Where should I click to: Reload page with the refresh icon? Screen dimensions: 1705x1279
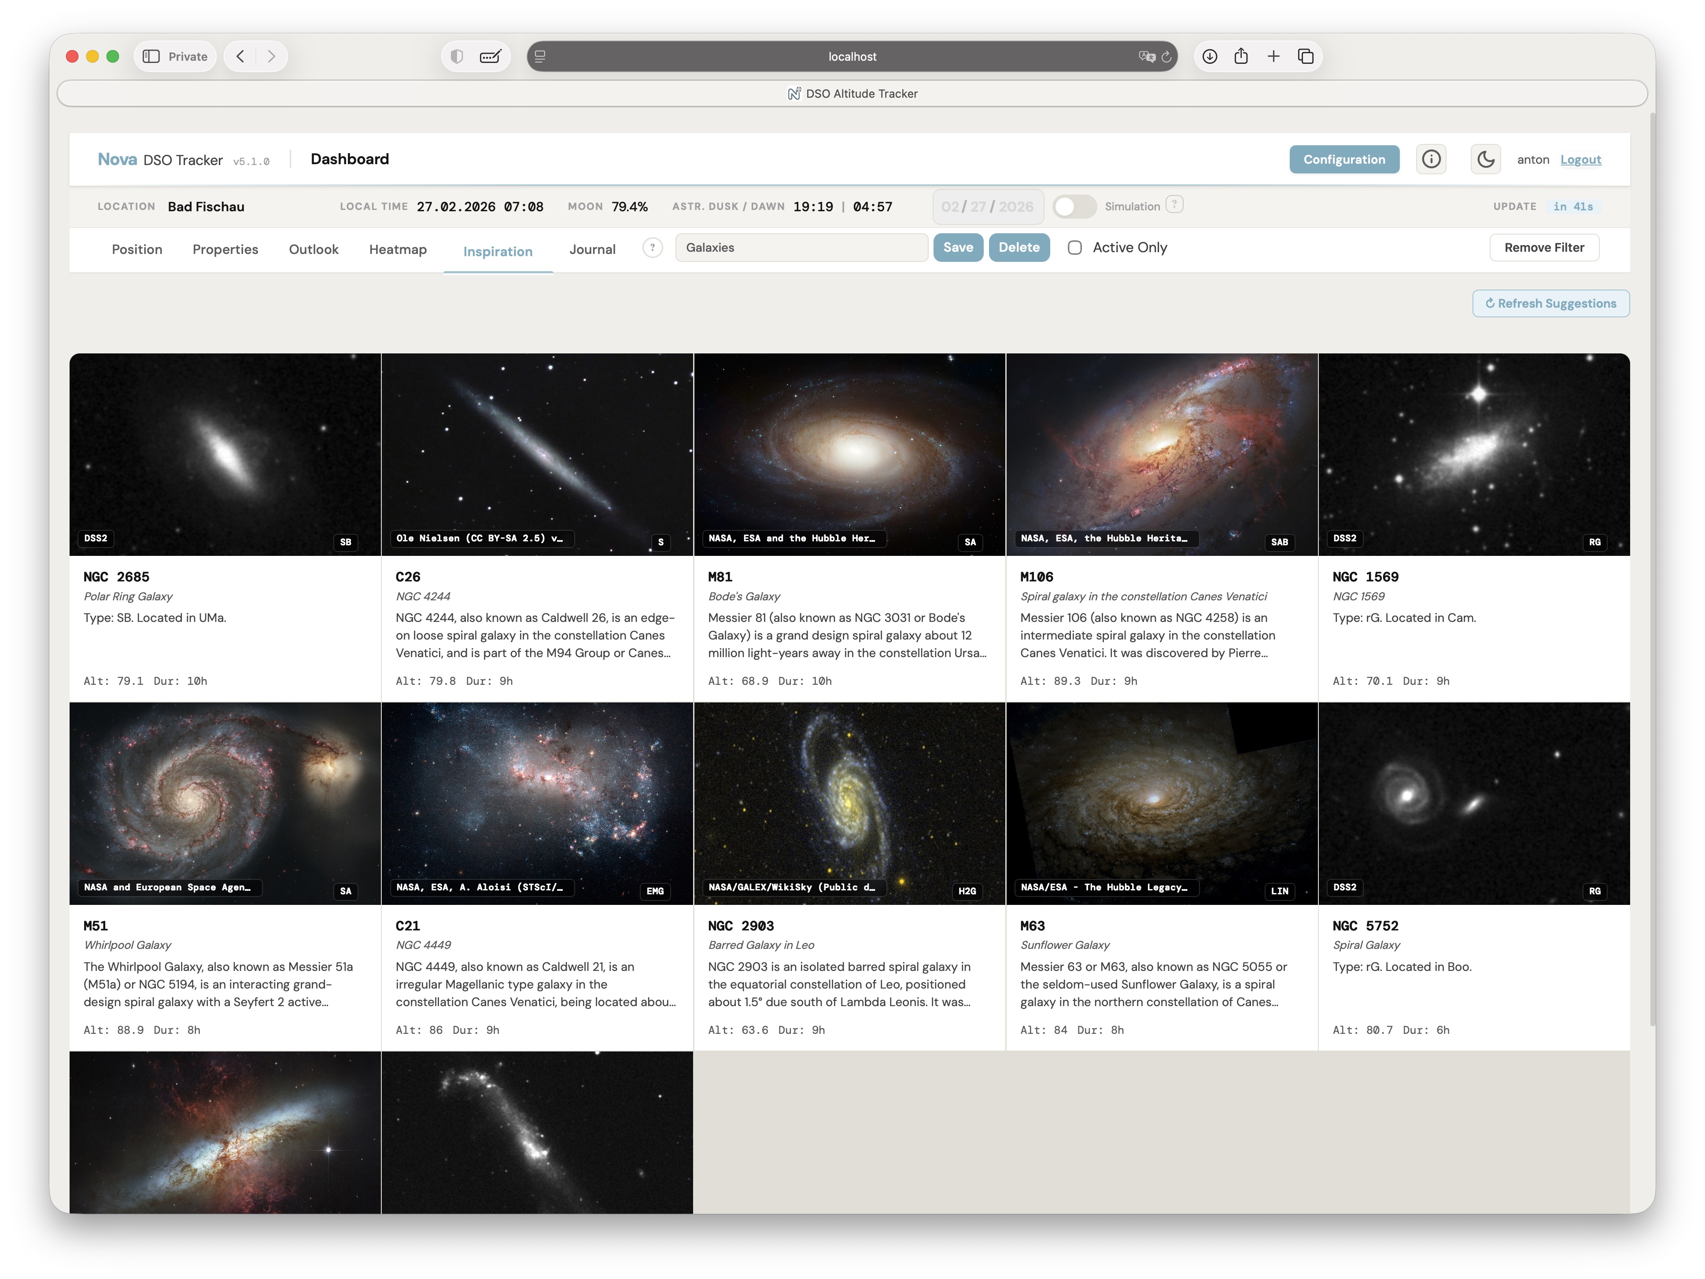1166,56
